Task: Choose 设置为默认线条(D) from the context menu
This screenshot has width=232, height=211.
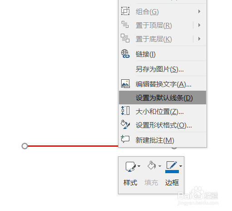Action: pos(163,98)
